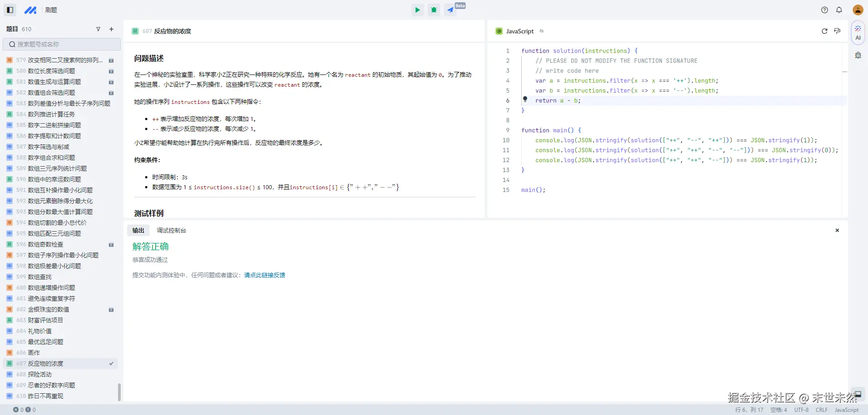Viewport: 868px width, 415px height.
Task: Click the 请点此链接反馈 feedback link
Action: point(264,275)
